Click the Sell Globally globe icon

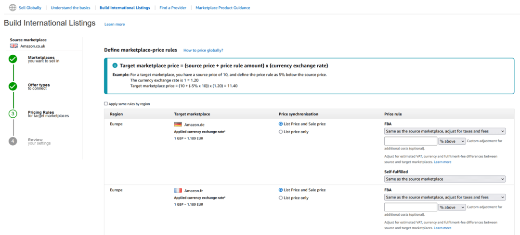13,8
